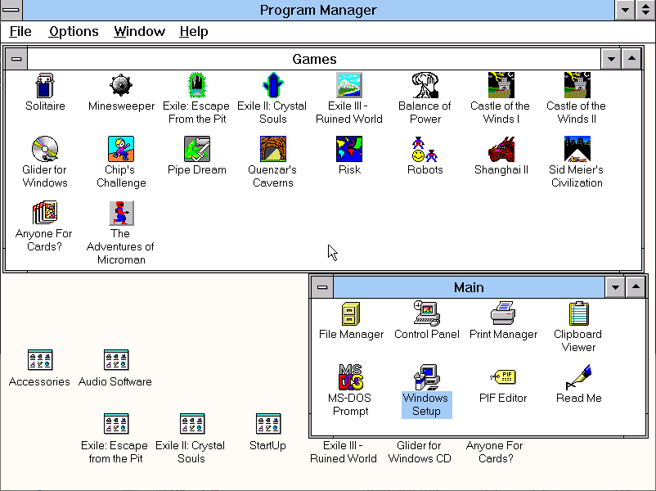The height and width of the screenshot is (491, 656).
Task: Select Quenzar's Caverns icon
Action: (x=272, y=149)
